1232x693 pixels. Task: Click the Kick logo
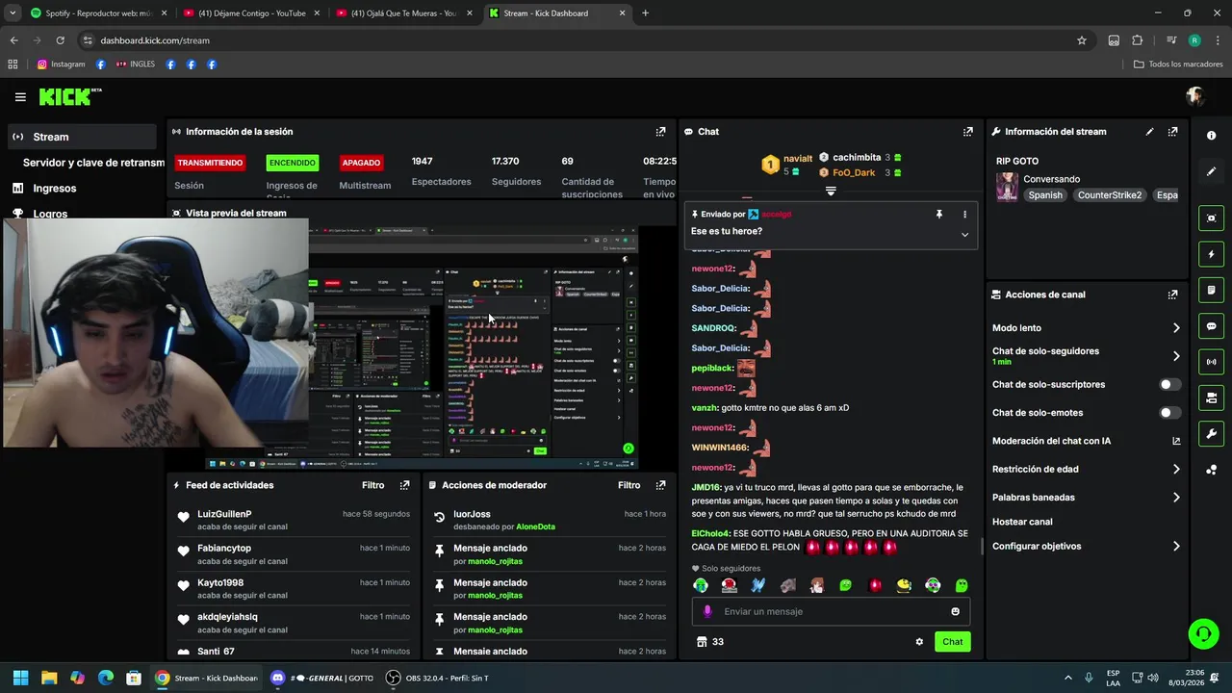69,96
